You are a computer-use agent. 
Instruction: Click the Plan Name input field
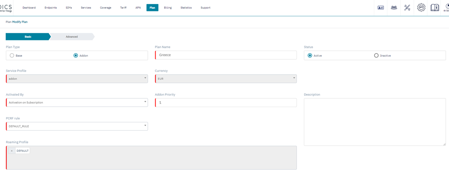(226, 55)
